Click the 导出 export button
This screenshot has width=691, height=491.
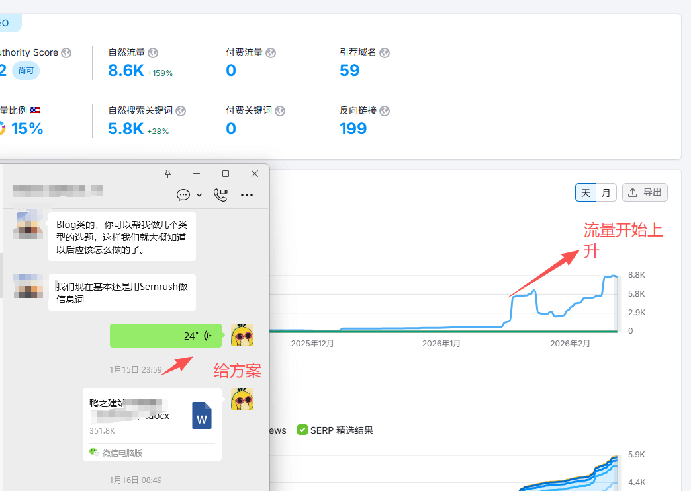tap(645, 192)
